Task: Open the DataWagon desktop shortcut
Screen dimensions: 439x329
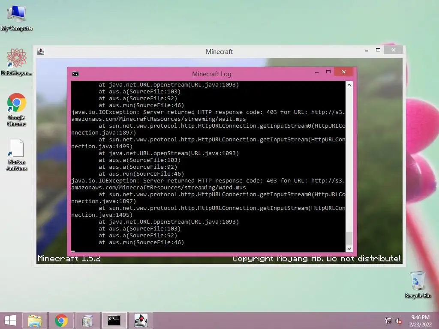Action: [17, 62]
